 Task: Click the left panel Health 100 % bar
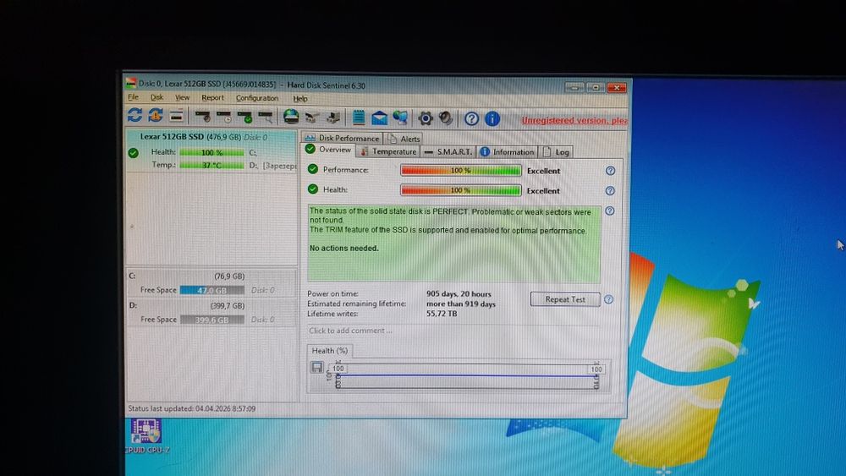coord(211,152)
